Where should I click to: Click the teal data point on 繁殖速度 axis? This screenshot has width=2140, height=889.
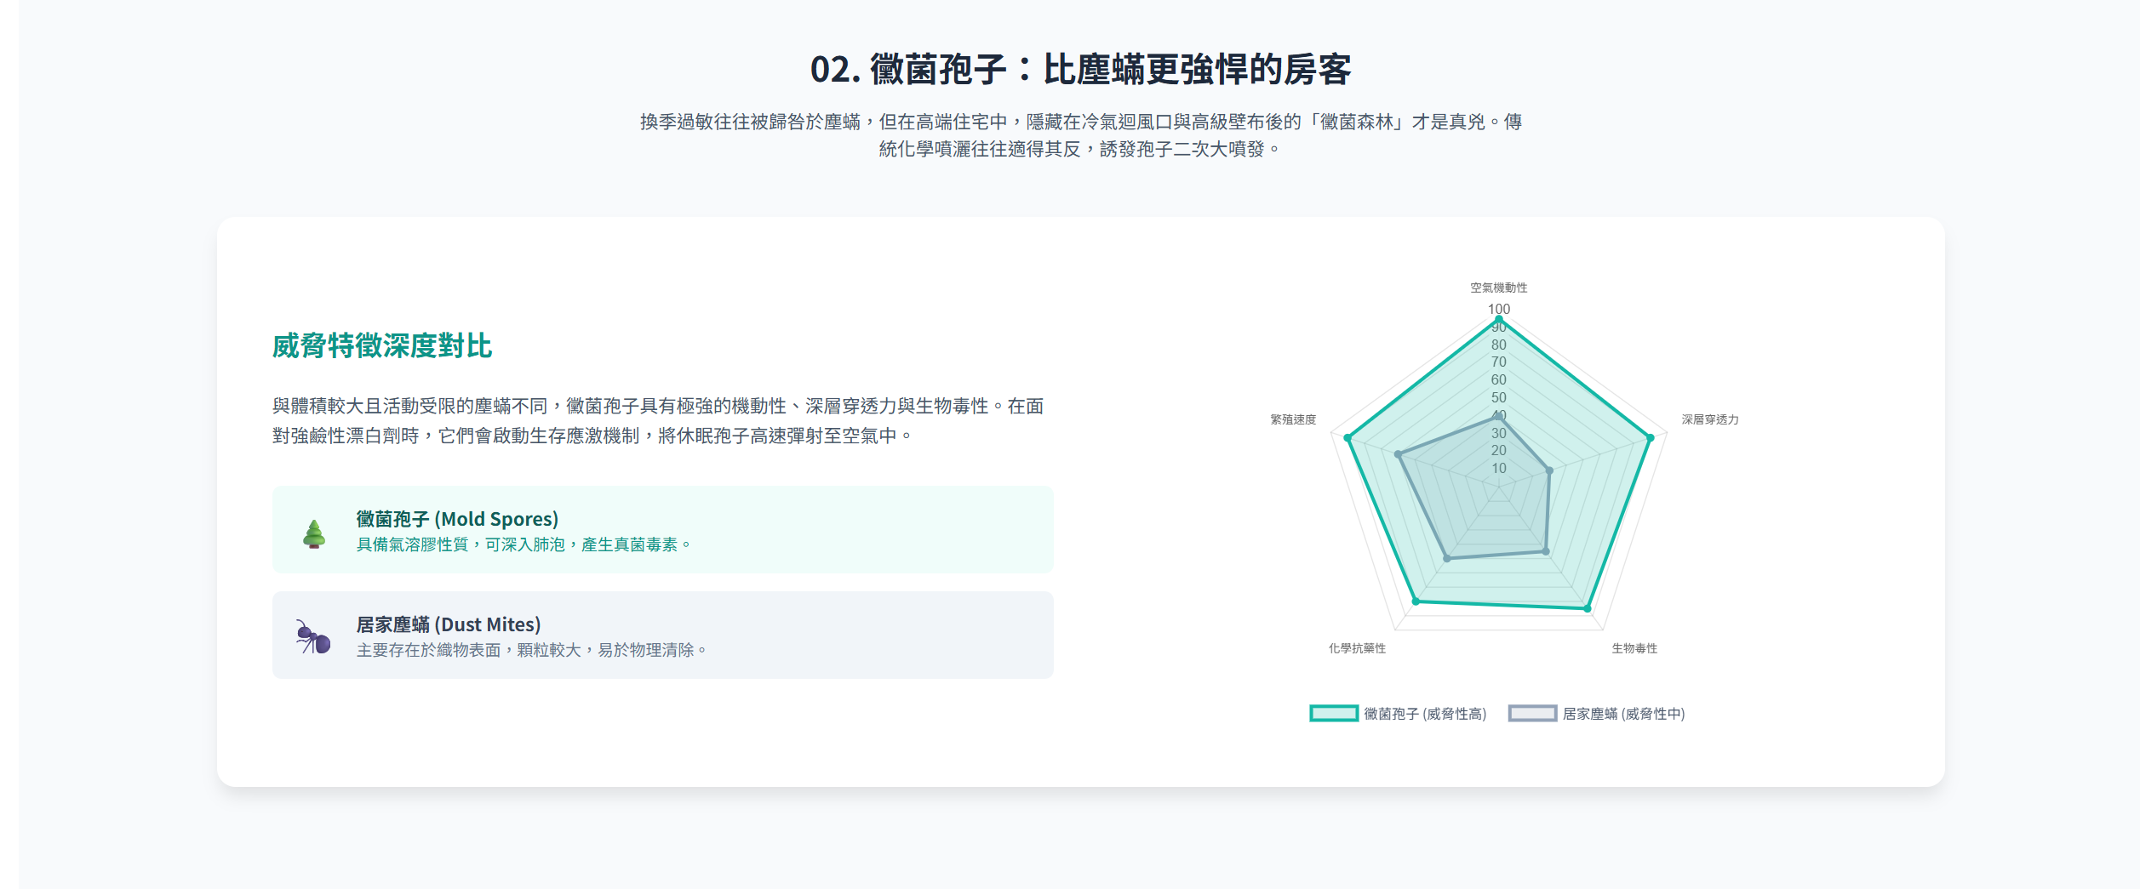(1348, 438)
